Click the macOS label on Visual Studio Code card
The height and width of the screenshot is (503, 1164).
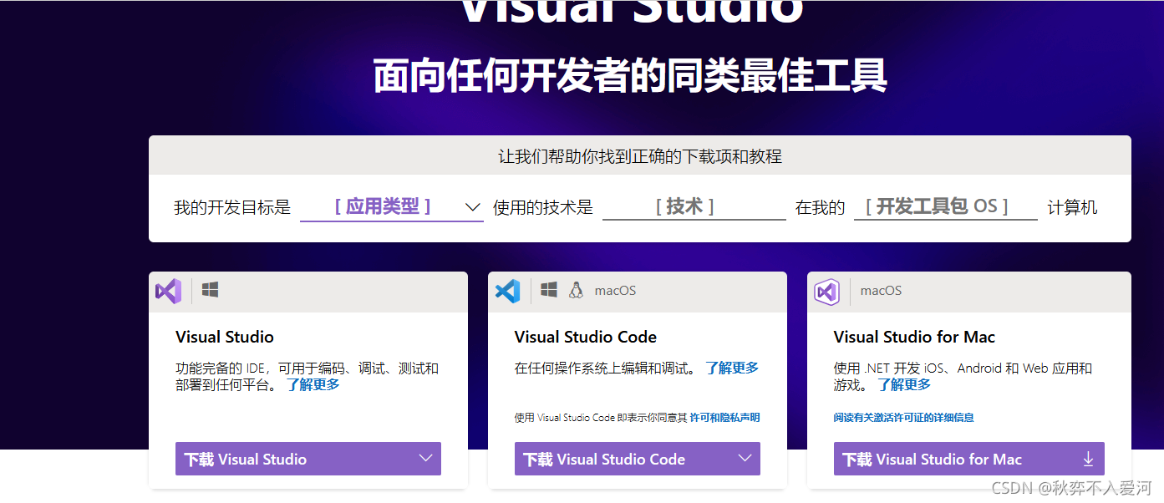pos(615,291)
